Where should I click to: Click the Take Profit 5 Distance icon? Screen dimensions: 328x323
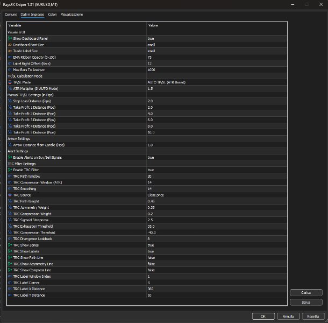(10, 132)
